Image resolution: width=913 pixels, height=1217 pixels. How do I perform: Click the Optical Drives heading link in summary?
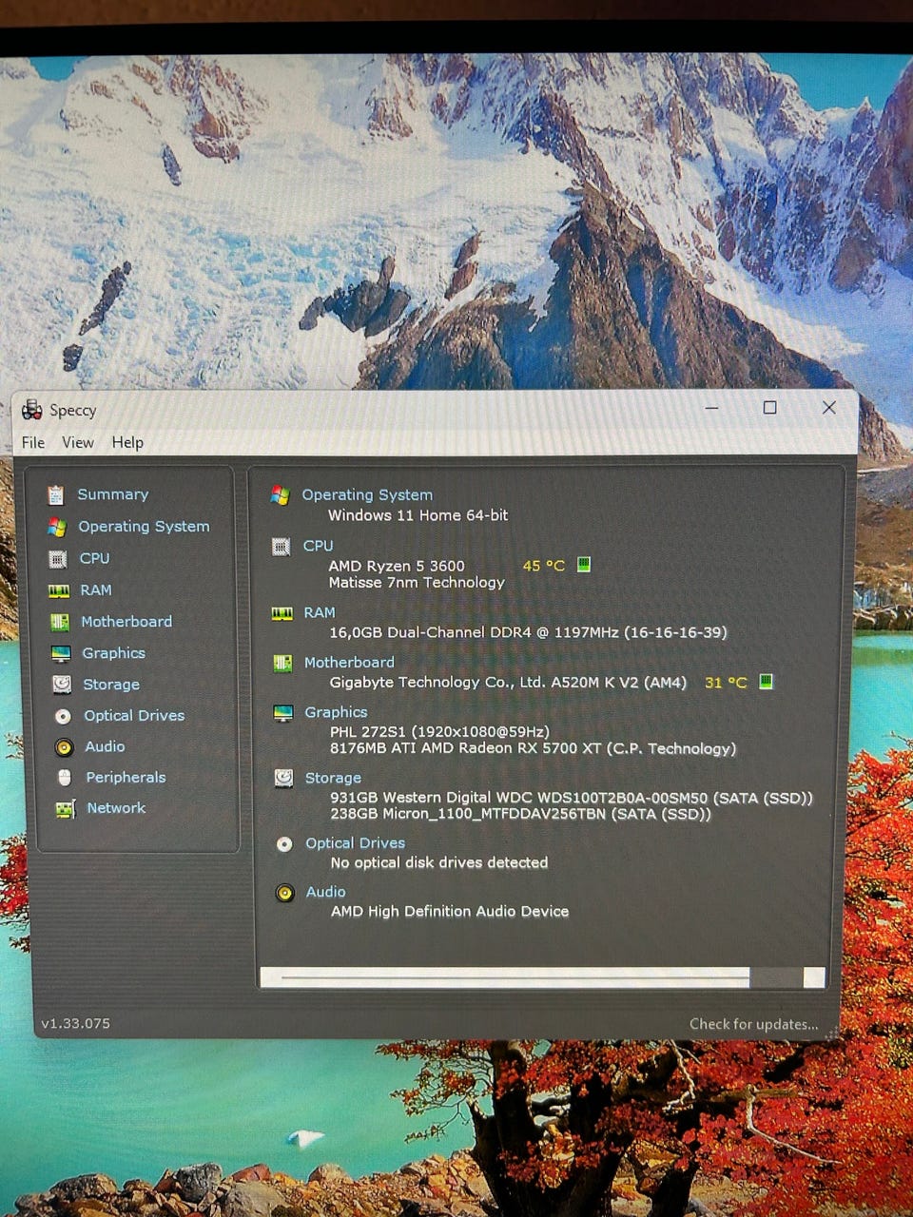pyautogui.click(x=355, y=843)
